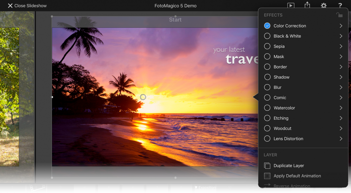Select the Comic menu entry

(x=303, y=98)
